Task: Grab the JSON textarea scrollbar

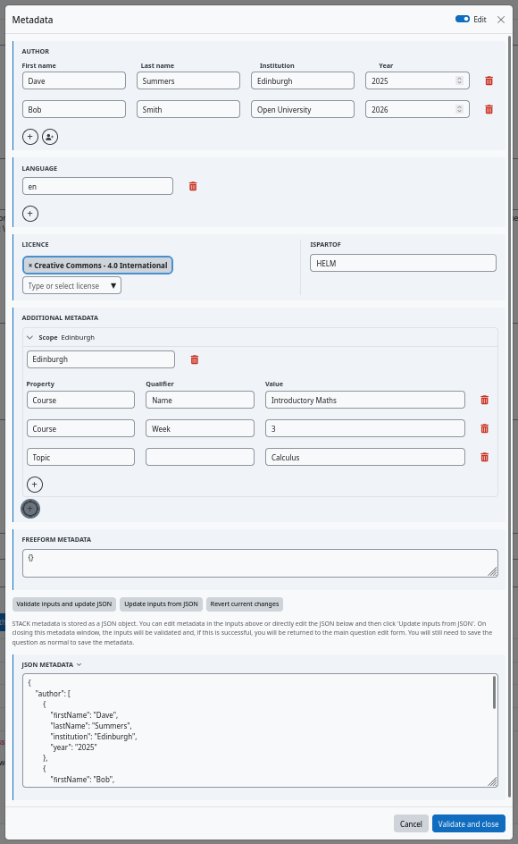Action: pyautogui.click(x=494, y=692)
